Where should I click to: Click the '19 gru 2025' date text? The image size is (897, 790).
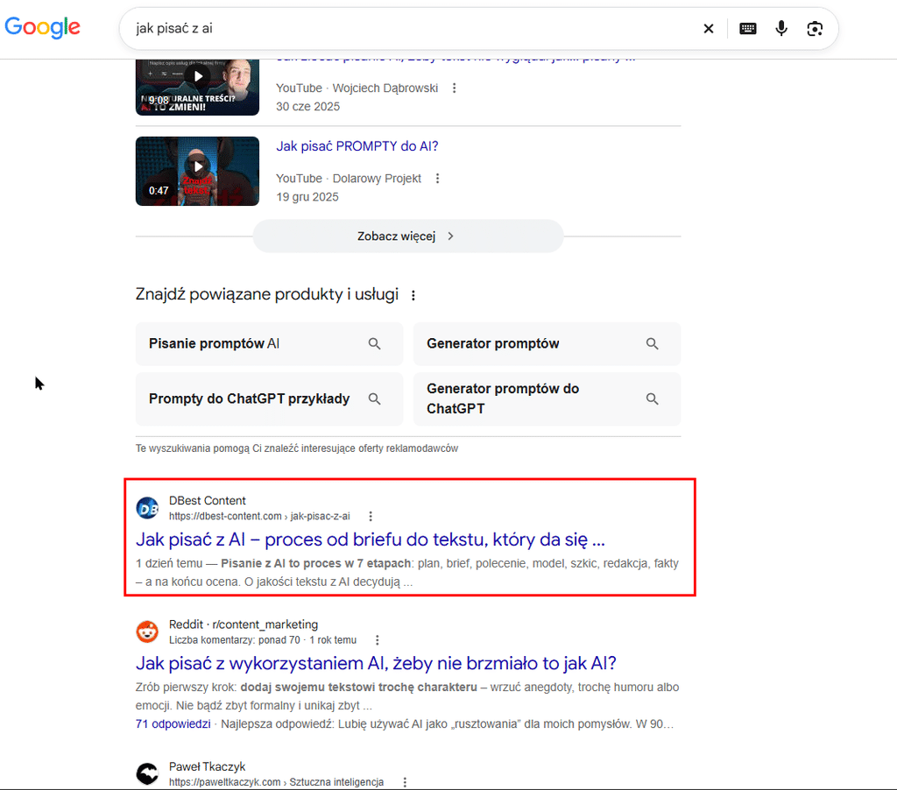click(307, 197)
